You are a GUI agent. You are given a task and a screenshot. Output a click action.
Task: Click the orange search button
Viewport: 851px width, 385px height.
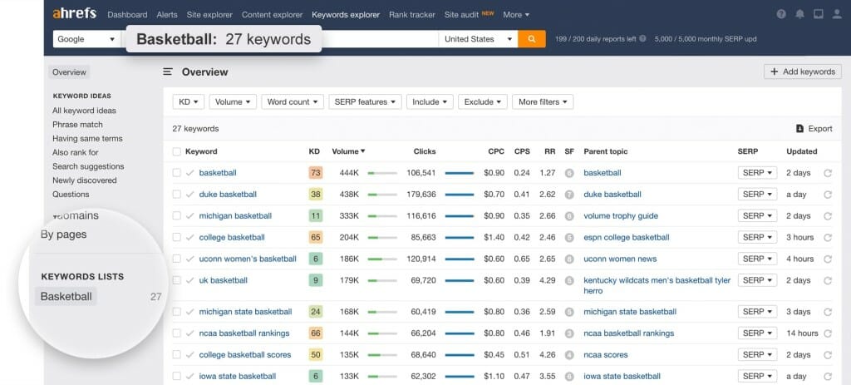532,39
